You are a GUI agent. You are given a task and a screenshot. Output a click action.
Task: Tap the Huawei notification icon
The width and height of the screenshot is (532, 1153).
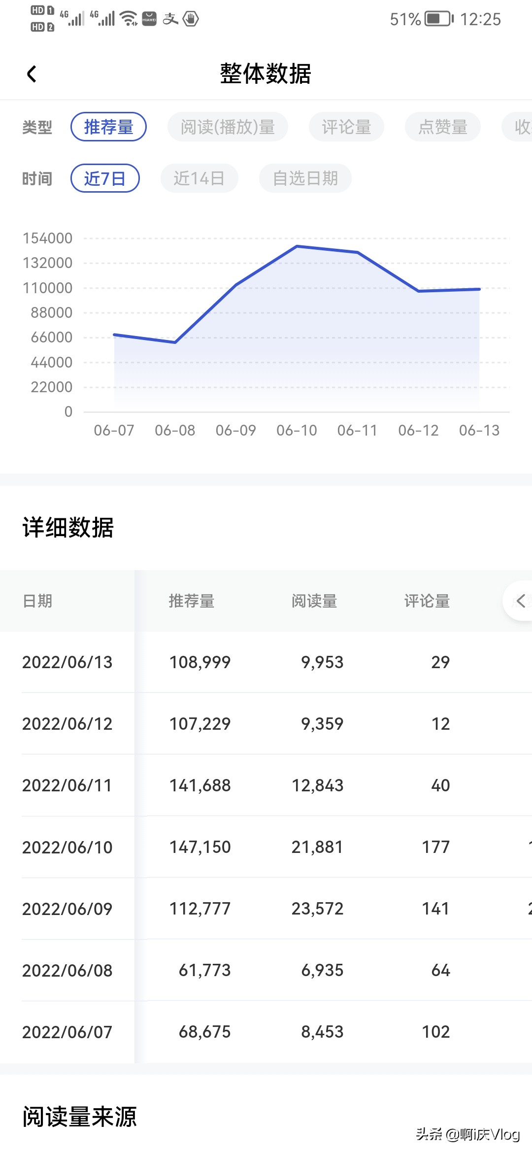pos(149,19)
